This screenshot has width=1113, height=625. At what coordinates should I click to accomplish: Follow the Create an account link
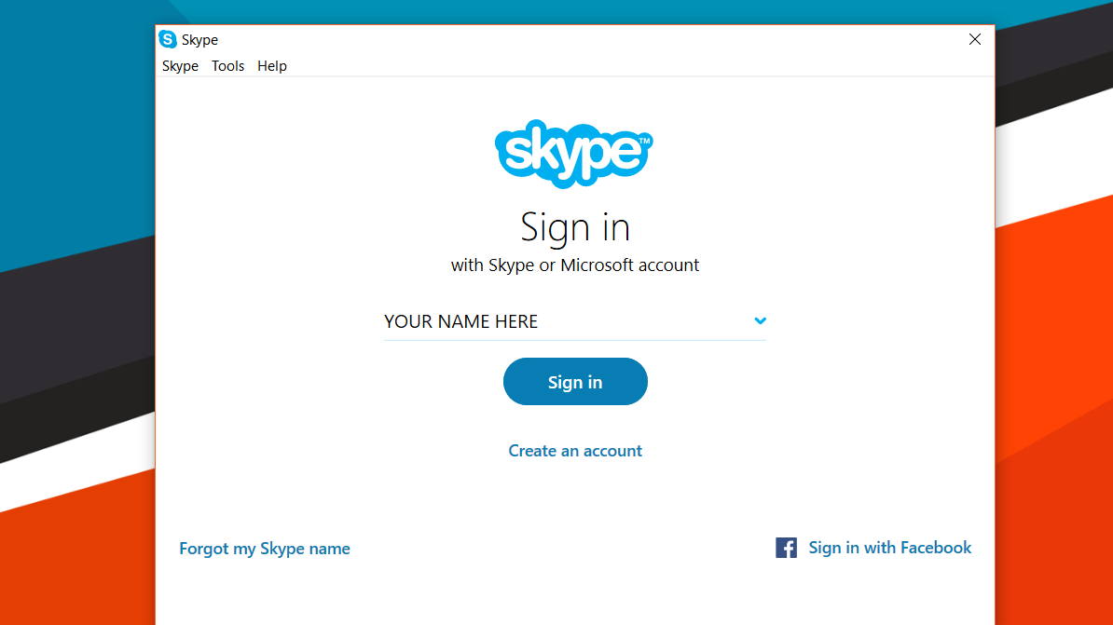coord(575,451)
